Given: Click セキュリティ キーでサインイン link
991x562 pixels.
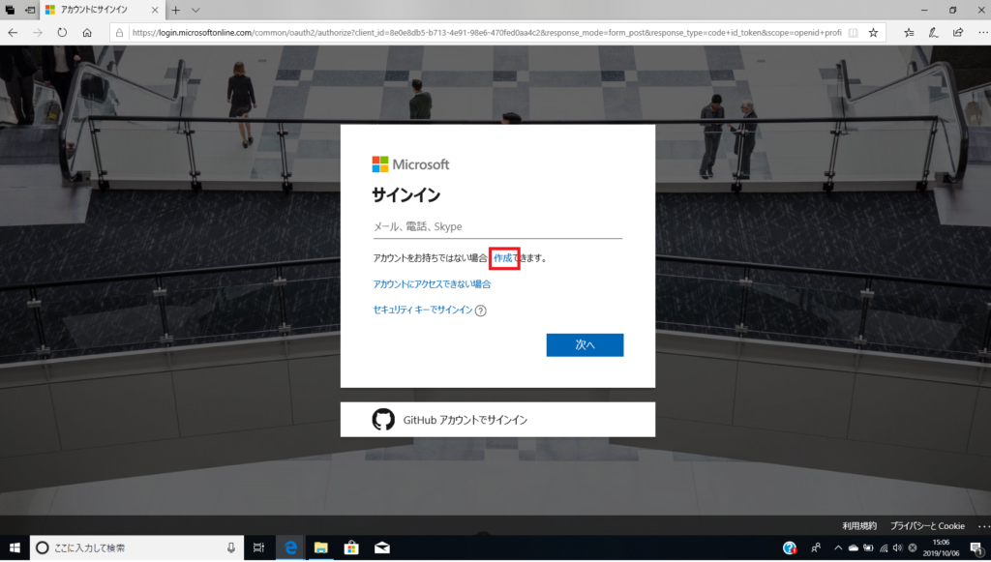Looking at the screenshot, I should [x=423, y=311].
